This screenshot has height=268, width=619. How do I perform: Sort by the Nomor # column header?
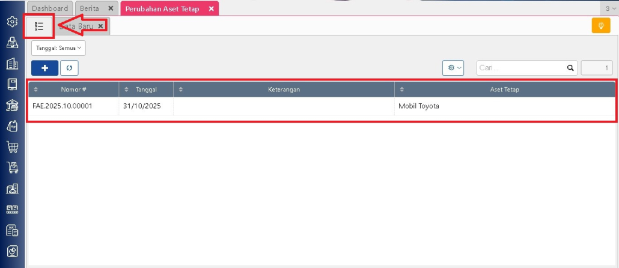pos(73,90)
